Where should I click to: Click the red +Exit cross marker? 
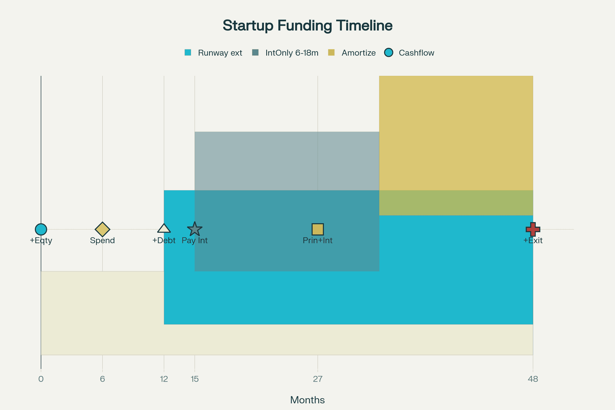click(x=533, y=229)
